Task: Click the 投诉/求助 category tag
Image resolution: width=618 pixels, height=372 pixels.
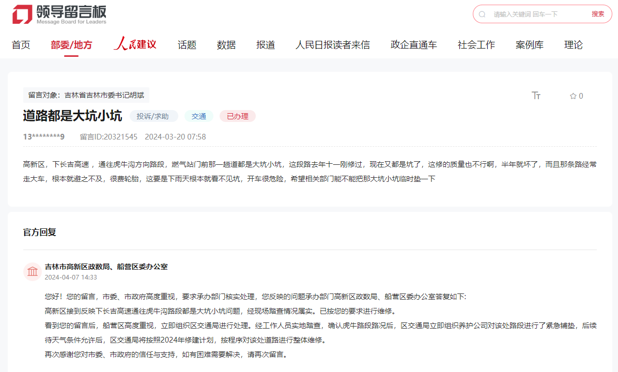Action: [153, 116]
